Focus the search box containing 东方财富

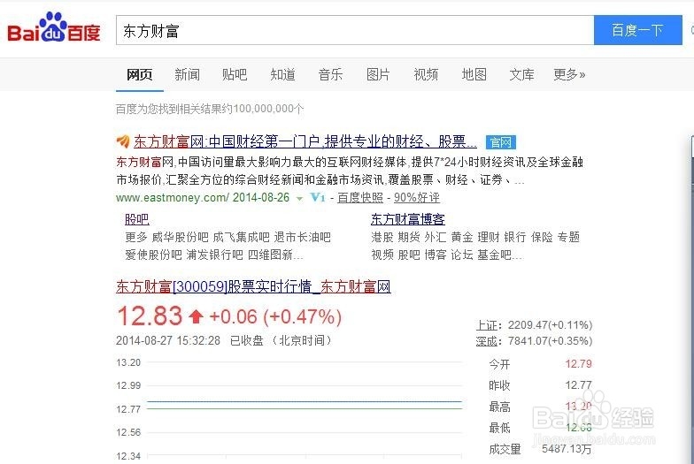click(x=354, y=30)
